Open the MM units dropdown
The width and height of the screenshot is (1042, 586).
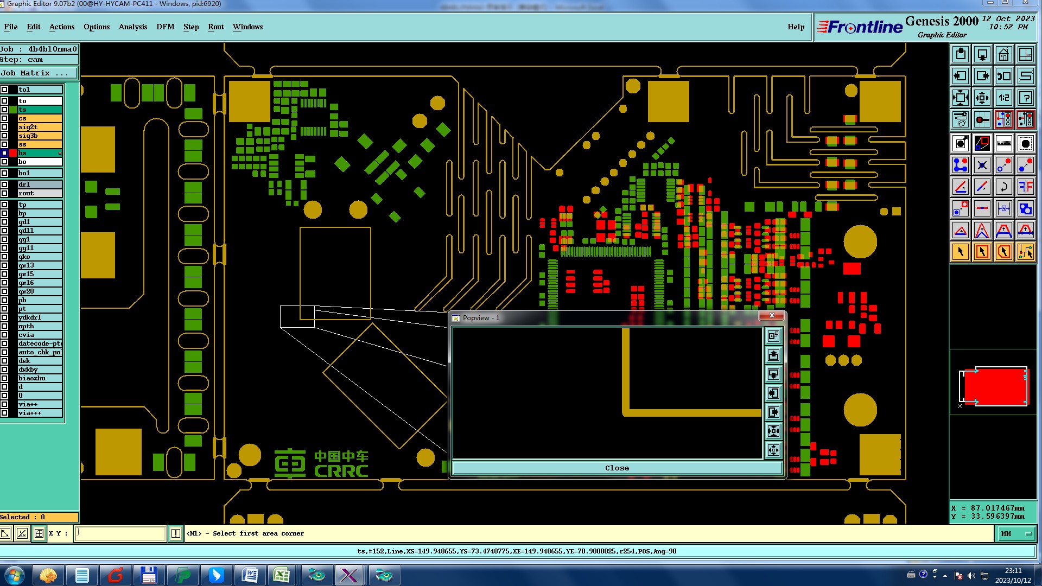(1015, 534)
